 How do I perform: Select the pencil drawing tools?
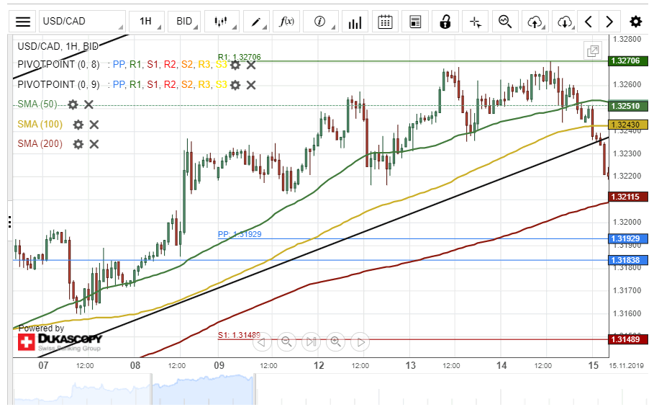tap(256, 22)
